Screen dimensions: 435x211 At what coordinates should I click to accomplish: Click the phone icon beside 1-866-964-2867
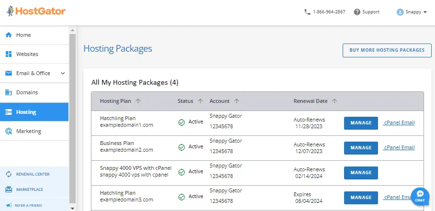coord(307,12)
